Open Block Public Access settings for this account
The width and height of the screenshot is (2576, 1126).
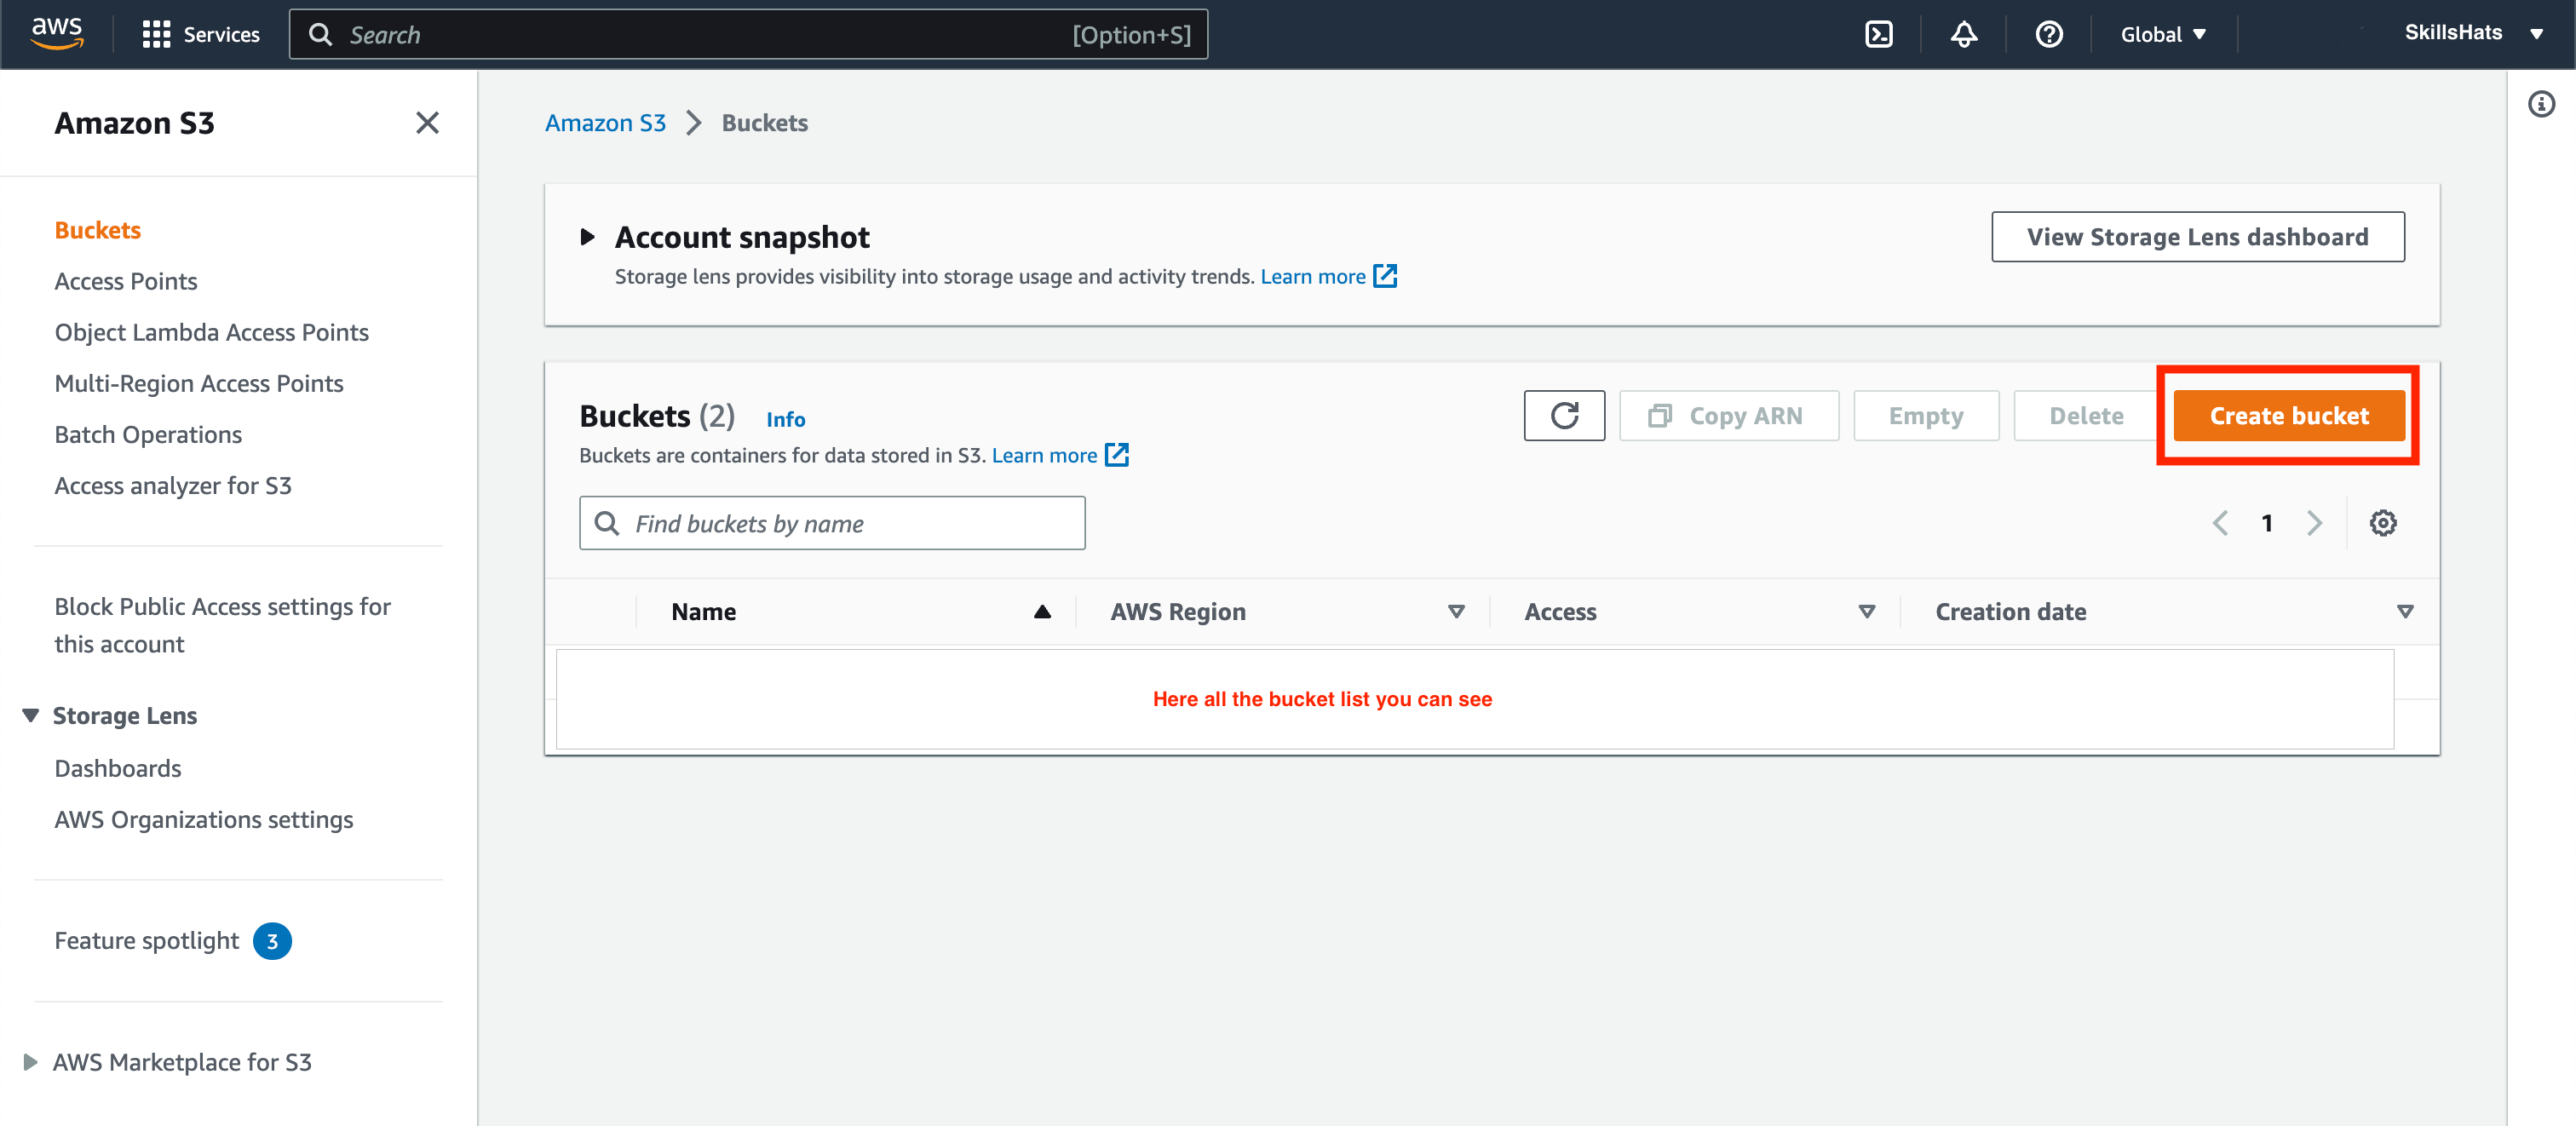tap(222, 625)
